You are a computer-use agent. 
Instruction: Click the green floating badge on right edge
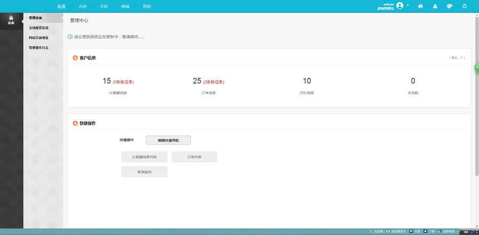pyautogui.click(x=476, y=67)
